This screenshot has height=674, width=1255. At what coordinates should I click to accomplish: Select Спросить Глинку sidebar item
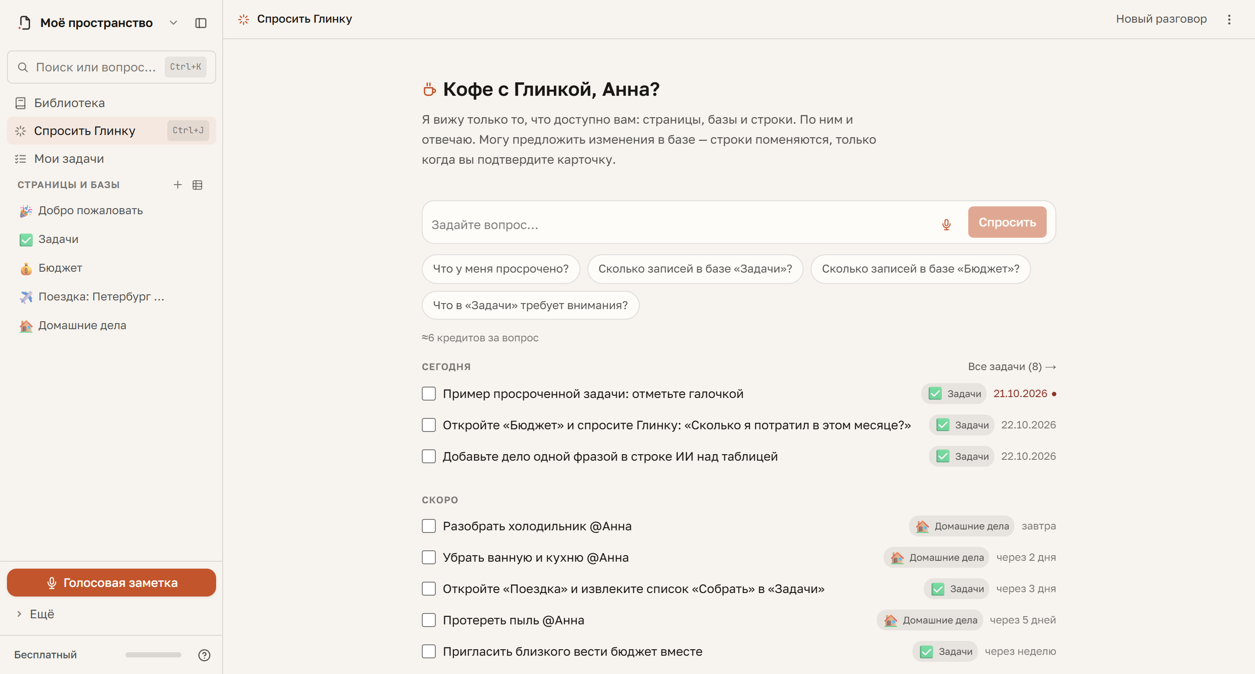[111, 131]
